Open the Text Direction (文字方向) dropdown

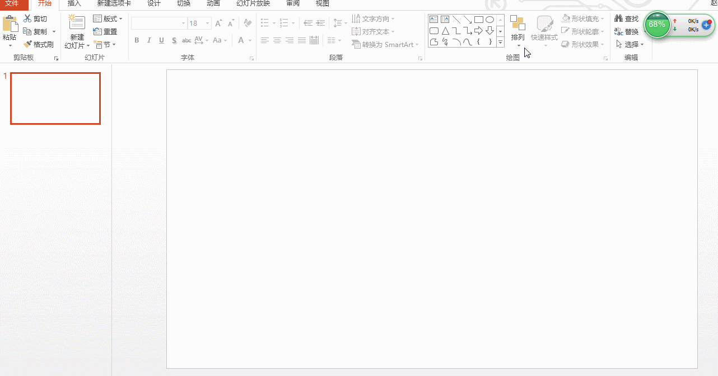click(x=373, y=19)
